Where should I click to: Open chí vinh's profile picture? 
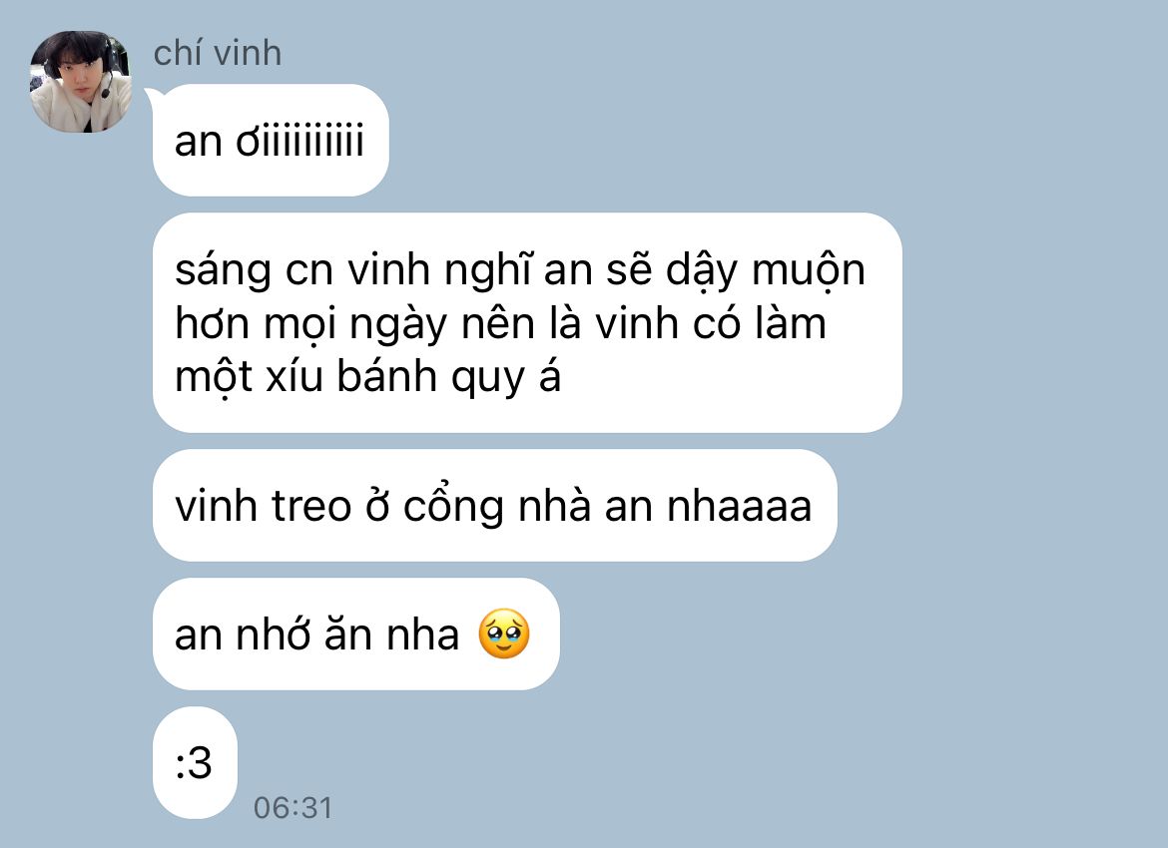[81, 82]
